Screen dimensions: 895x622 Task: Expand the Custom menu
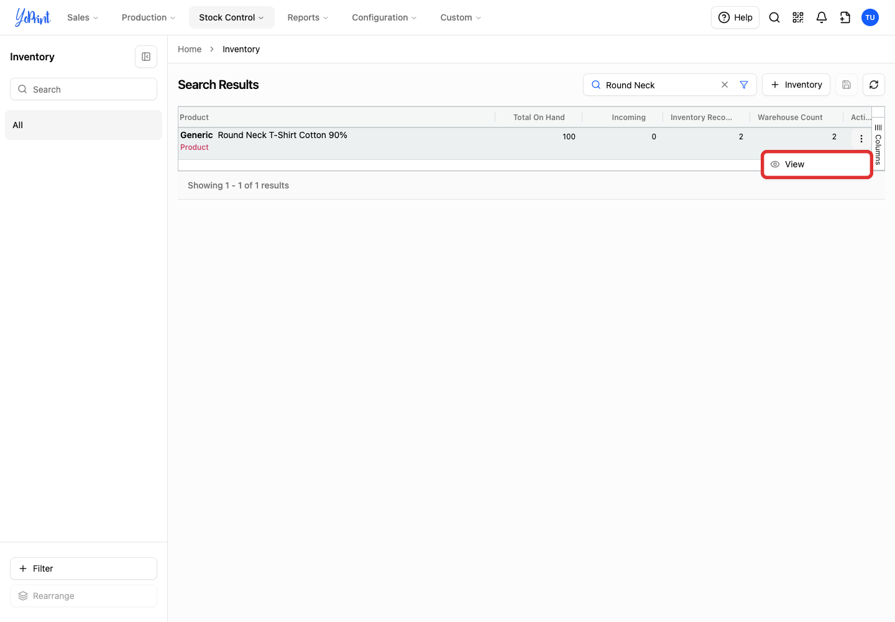click(461, 17)
